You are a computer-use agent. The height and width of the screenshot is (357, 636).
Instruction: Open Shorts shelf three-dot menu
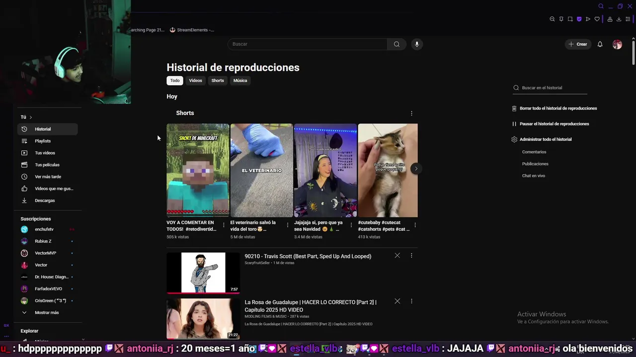411,113
